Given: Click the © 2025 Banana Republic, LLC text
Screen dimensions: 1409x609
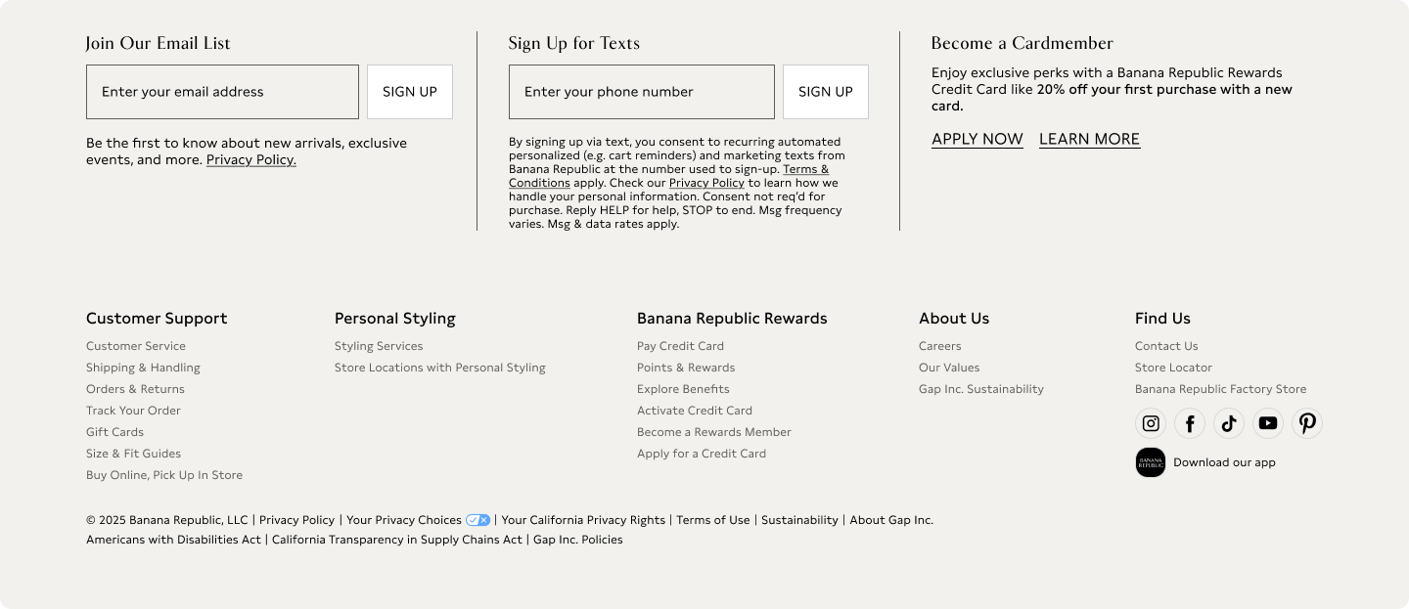Looking at the screenshot, I should pyautogui.click(x=167, y=520).
